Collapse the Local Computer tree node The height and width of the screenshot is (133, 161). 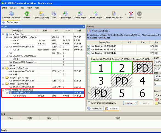[3, 34]
